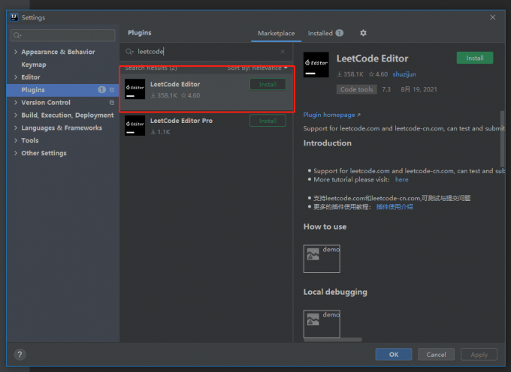Click the Local debugging heading

[335, 292]
